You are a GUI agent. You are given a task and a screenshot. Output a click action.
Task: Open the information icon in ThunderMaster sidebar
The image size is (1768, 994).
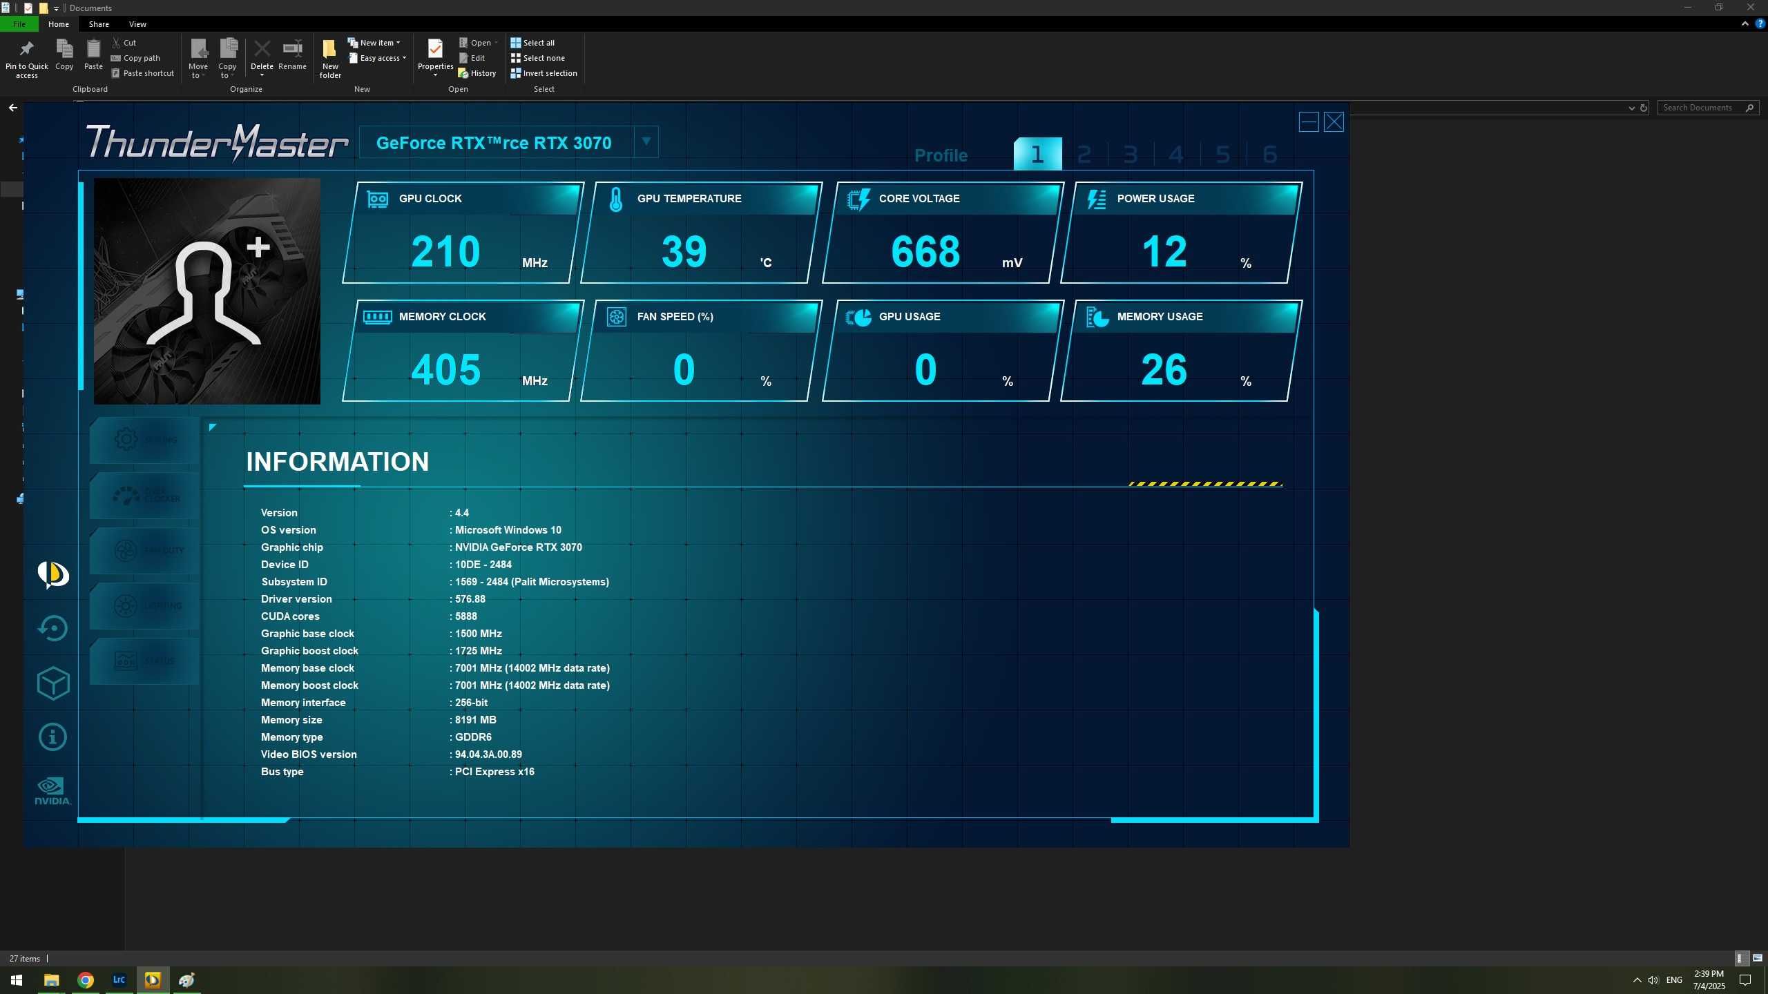(x=53, y=737)
